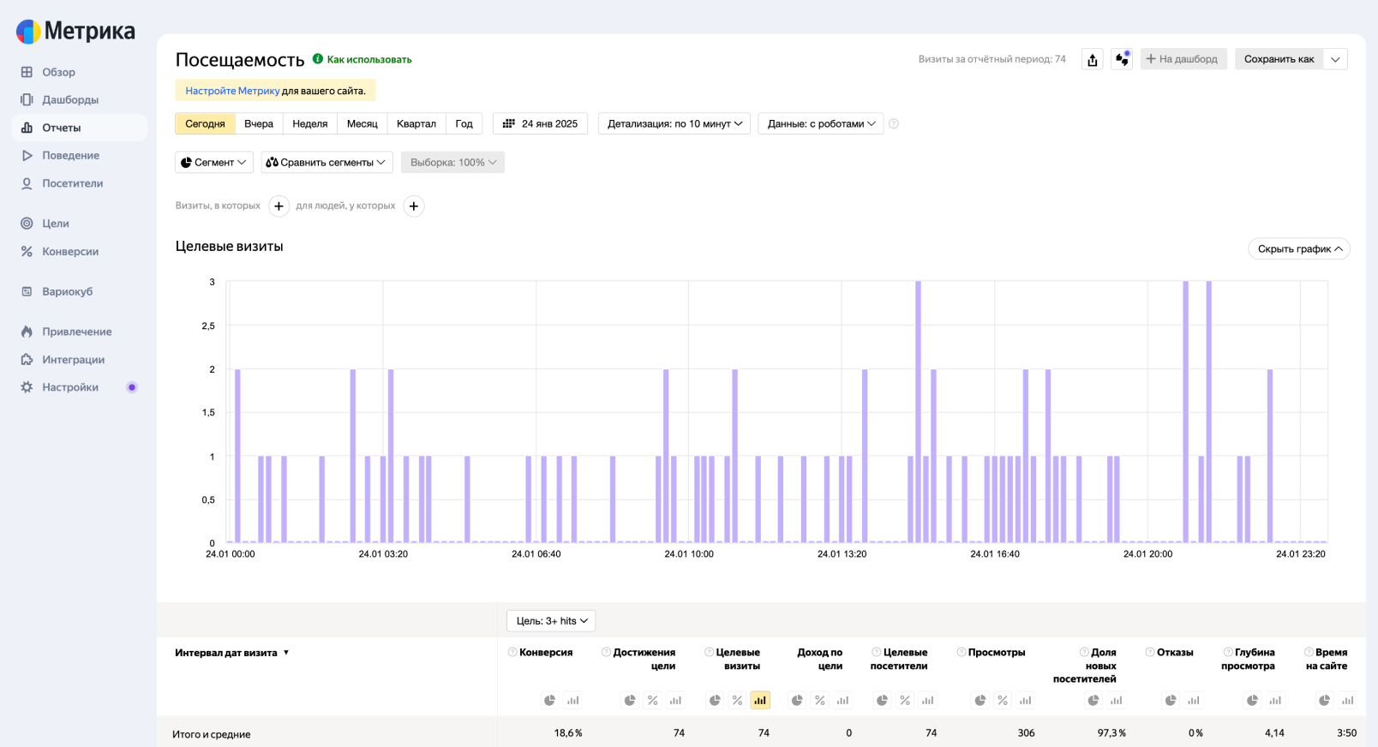
Task: Open Конверсии in the sidebar
Action: [70, 251]
